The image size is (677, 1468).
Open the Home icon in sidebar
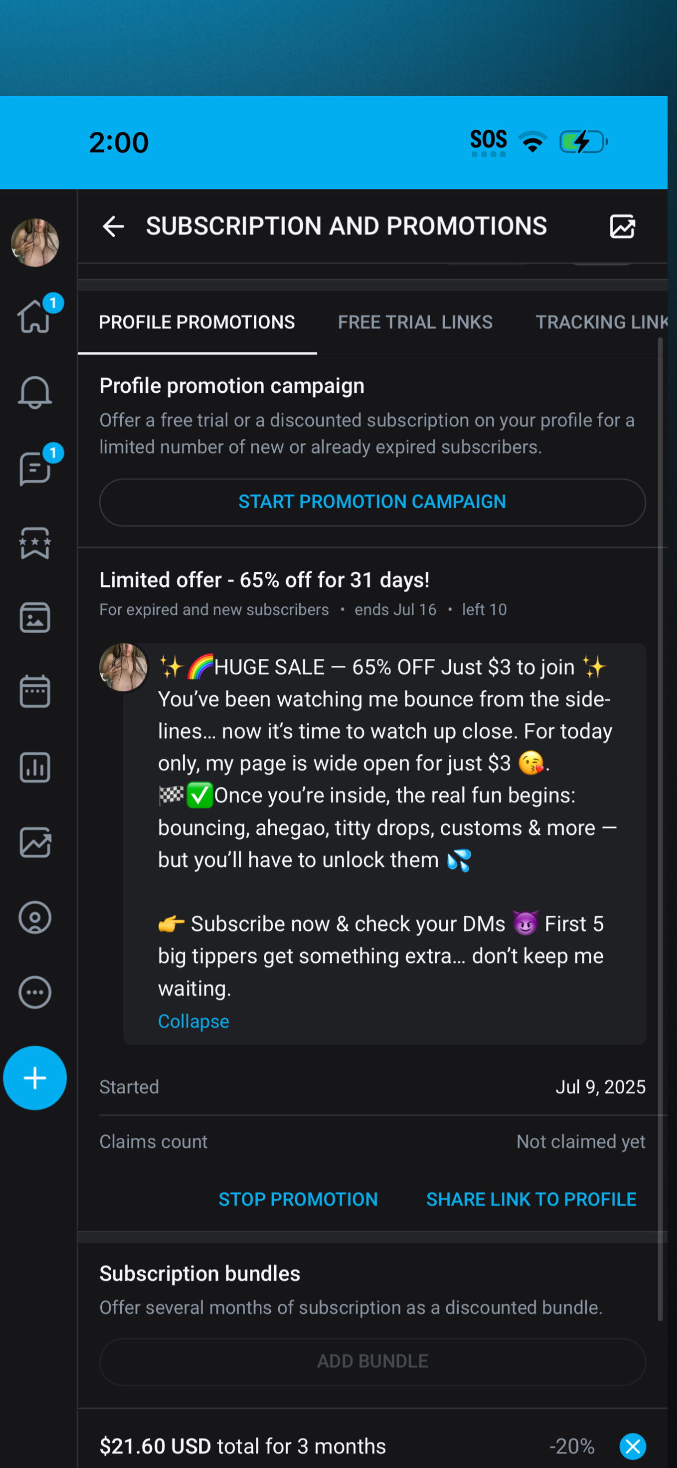[35, 316]
